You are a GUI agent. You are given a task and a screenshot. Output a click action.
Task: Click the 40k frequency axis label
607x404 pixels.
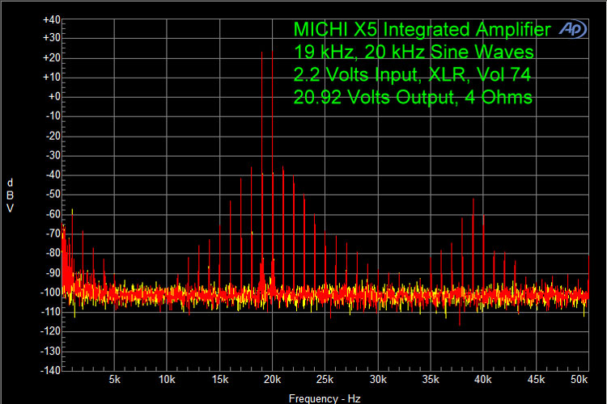483,380
